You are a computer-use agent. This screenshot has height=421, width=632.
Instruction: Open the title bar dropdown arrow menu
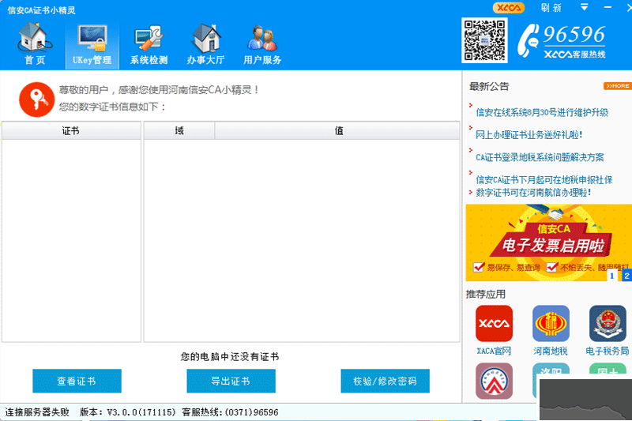584,7
